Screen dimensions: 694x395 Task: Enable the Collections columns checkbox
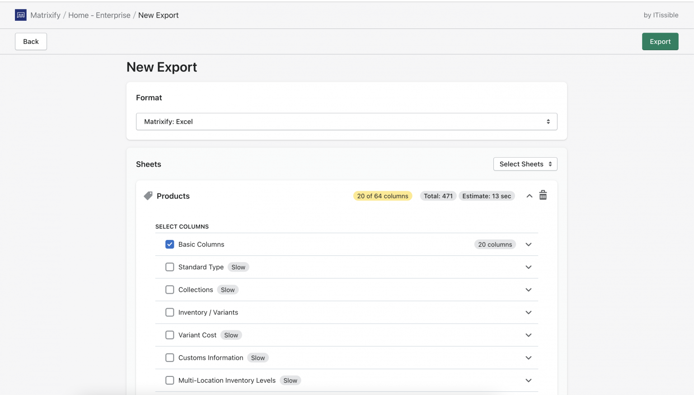point(169,289)
